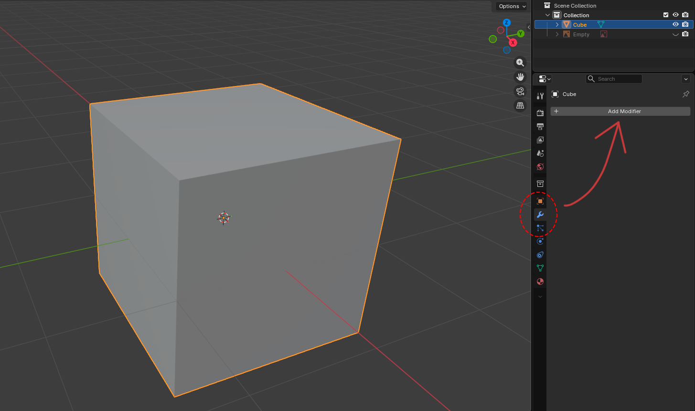The width and height of the screenshot is (695, 411).
Task: Switch to the Material properties tab
Action: pyautogui.click(x=540, y=281)
